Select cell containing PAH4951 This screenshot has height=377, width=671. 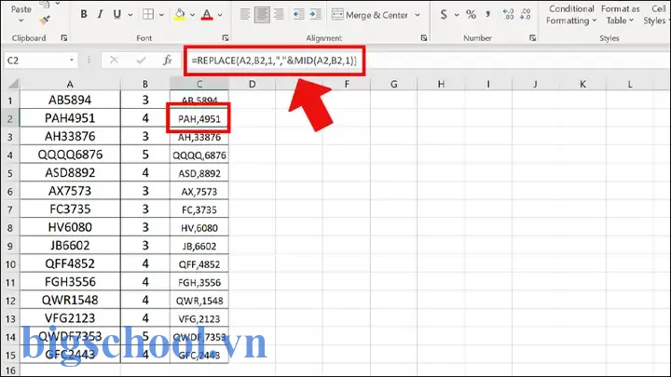(70, 118)
